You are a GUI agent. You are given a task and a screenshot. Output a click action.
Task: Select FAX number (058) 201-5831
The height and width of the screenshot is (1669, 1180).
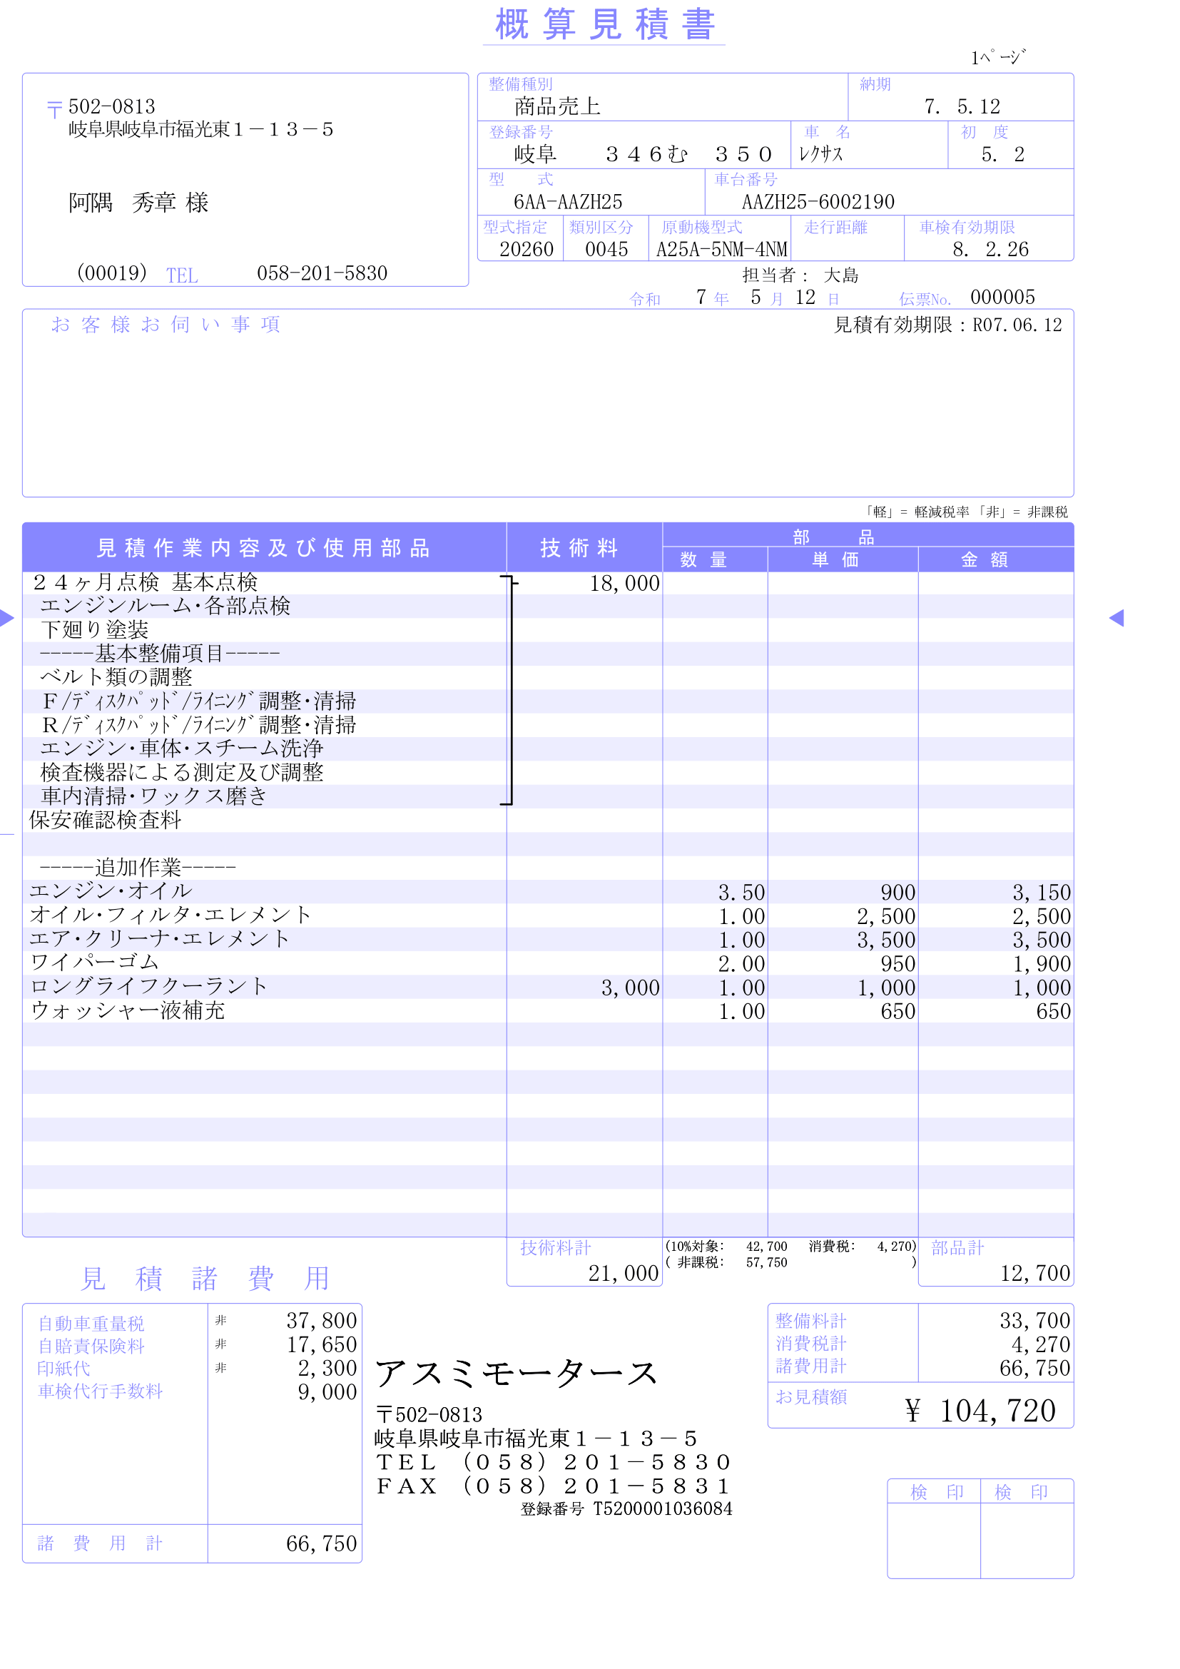[596, 1486]
